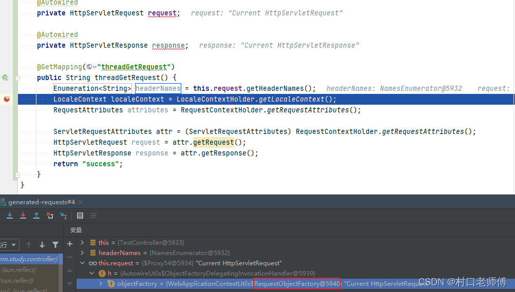515x292 pixels.
Task: Collapse the h field node
Action: click(x=91, y=274)
